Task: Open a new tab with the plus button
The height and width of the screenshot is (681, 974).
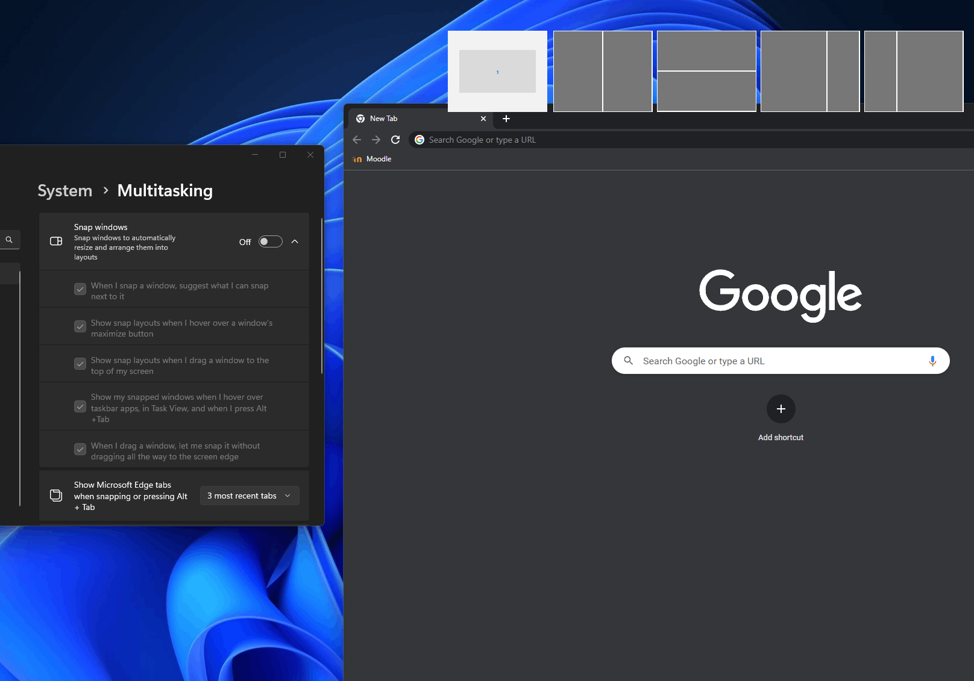Action: pos(506,119)
